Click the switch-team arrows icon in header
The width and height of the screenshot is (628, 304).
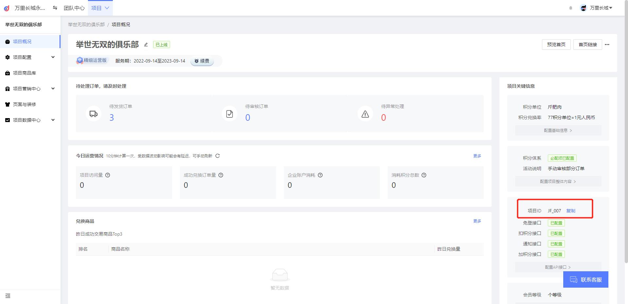[55, 8]
